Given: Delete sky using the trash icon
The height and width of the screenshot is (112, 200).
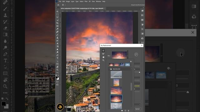Looking at the screenshot, I should (128, 111).
